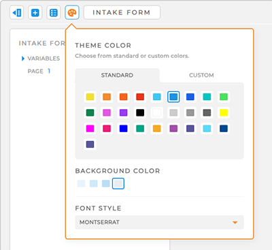Pick the crimson pink swatch beside magenta
The image size is (272, 250).
107,129
